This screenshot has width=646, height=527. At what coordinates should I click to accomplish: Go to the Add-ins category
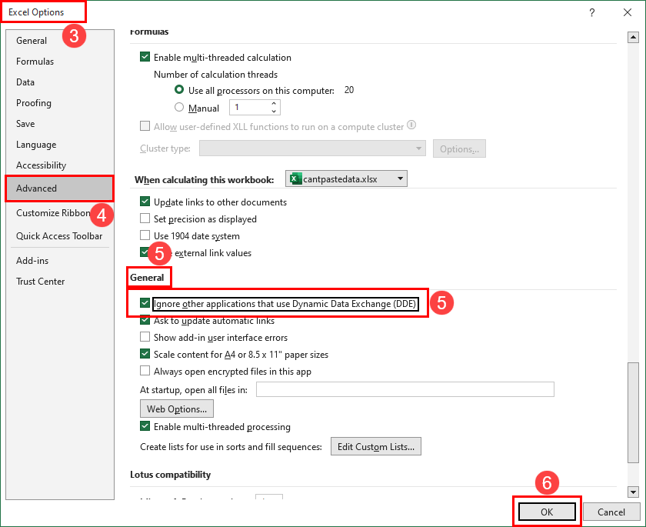pos(32,261)
